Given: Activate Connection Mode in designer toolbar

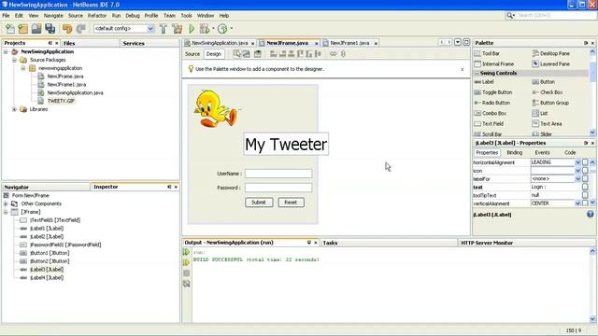Looking at the screenshot, I should tap(247, 54).
